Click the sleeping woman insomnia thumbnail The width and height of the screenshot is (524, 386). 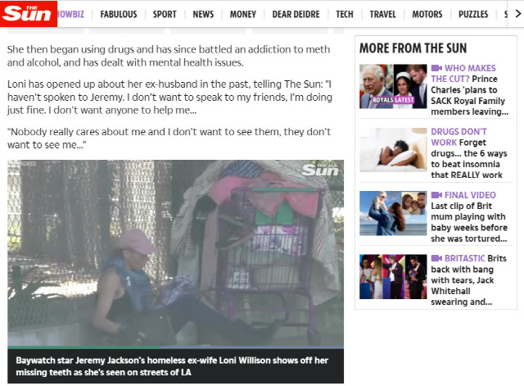point(393,150)
